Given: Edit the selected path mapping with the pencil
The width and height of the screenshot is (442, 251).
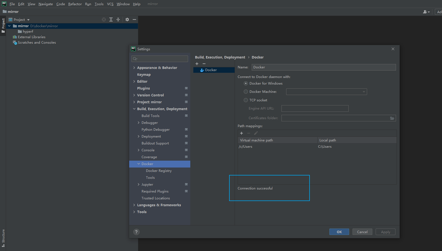Looking at the screenshot, I should (256, 133).
